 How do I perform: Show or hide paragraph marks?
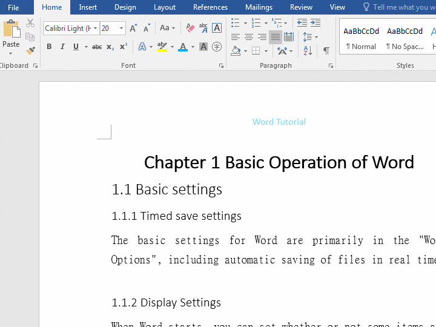tap(326, 51)
